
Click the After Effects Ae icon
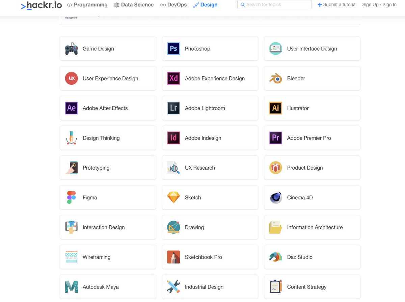(72, 108)
